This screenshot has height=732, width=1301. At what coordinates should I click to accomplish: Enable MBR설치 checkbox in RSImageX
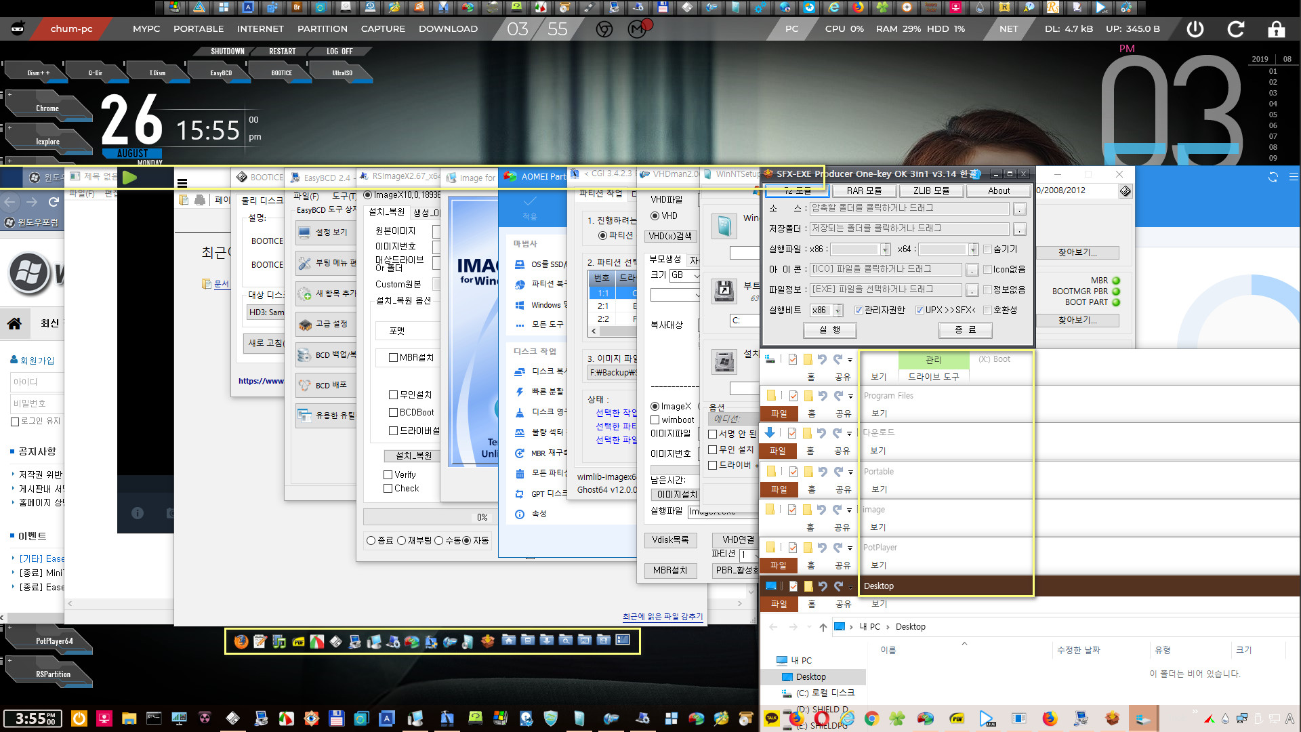[x=393, y=358]
